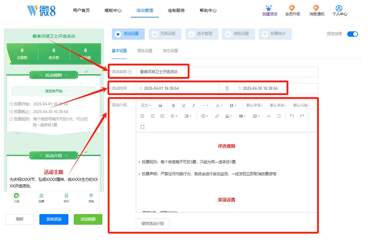The width and height of the screenshot is (368, 249).
Task: Select the 投票统计 tab
Action: coord(275,34)
